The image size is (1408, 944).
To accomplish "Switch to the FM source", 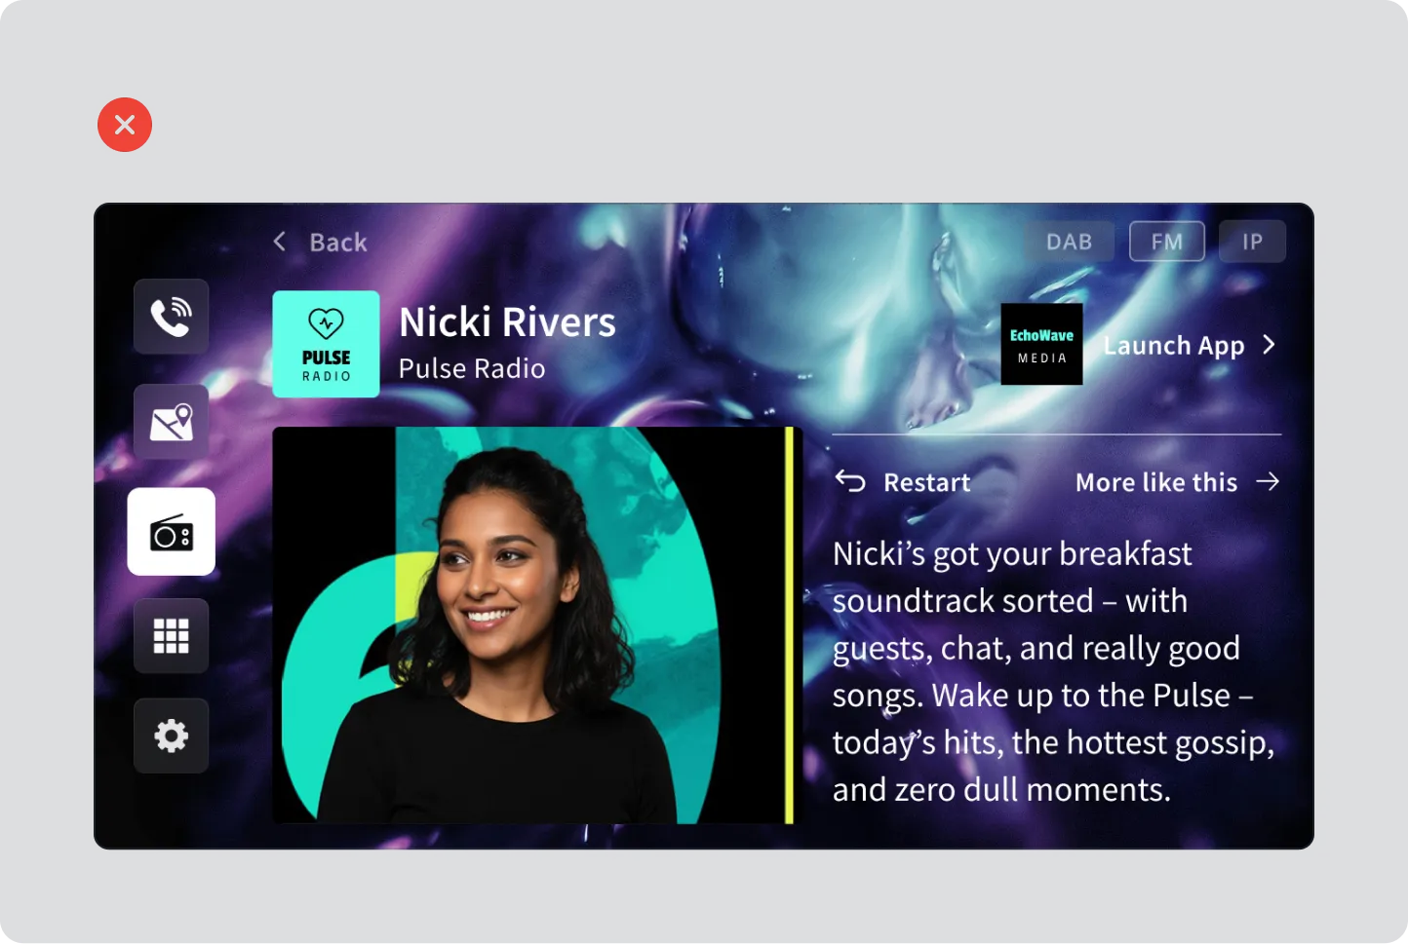I will coord(1167,242).
